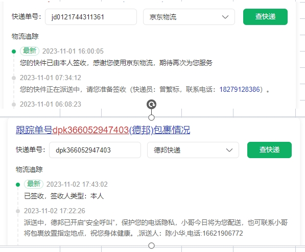Click the 最新 badge in the JD tracking list
The height and width of the screenshot is (252, 305).
(30, 51)
